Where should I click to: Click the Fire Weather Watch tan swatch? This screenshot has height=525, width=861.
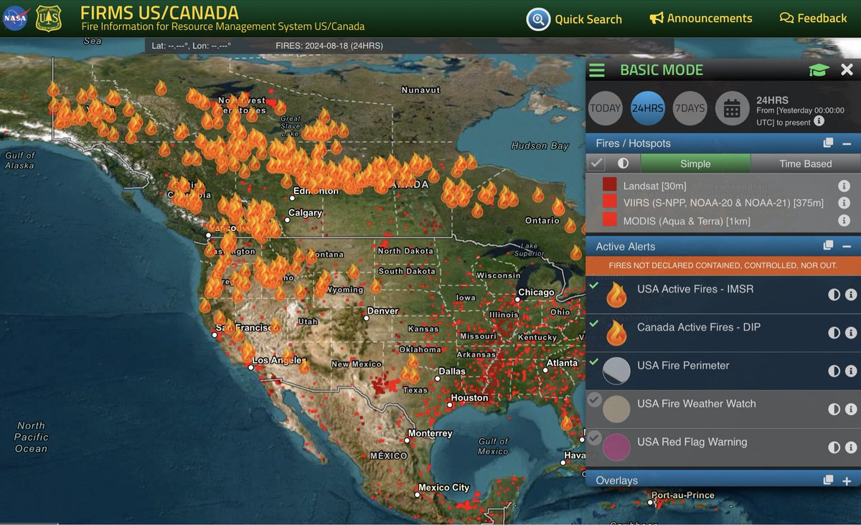pos(616,409)
